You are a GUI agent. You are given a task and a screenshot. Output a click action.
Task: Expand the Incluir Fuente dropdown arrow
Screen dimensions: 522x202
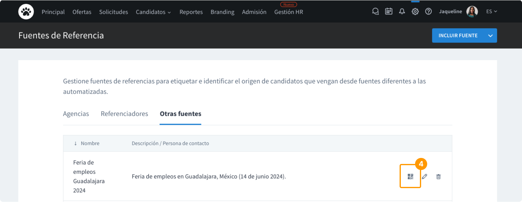[x=490, y=36]
